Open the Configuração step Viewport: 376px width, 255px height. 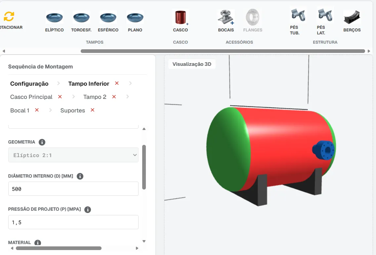click(29, 84)
